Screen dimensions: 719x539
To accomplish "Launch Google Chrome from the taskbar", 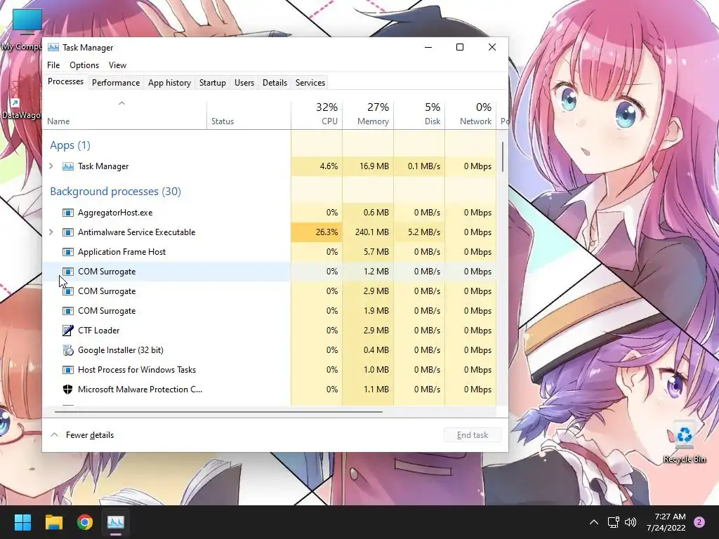I will 85,522.
